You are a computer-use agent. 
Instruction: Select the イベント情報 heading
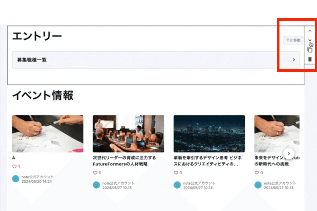point(43,95)
